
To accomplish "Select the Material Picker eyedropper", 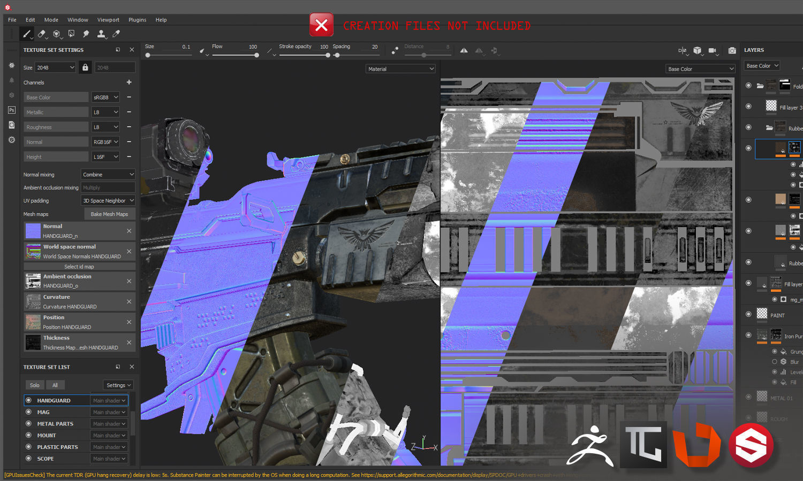I will pyautogui.click(x=116, y=34).
